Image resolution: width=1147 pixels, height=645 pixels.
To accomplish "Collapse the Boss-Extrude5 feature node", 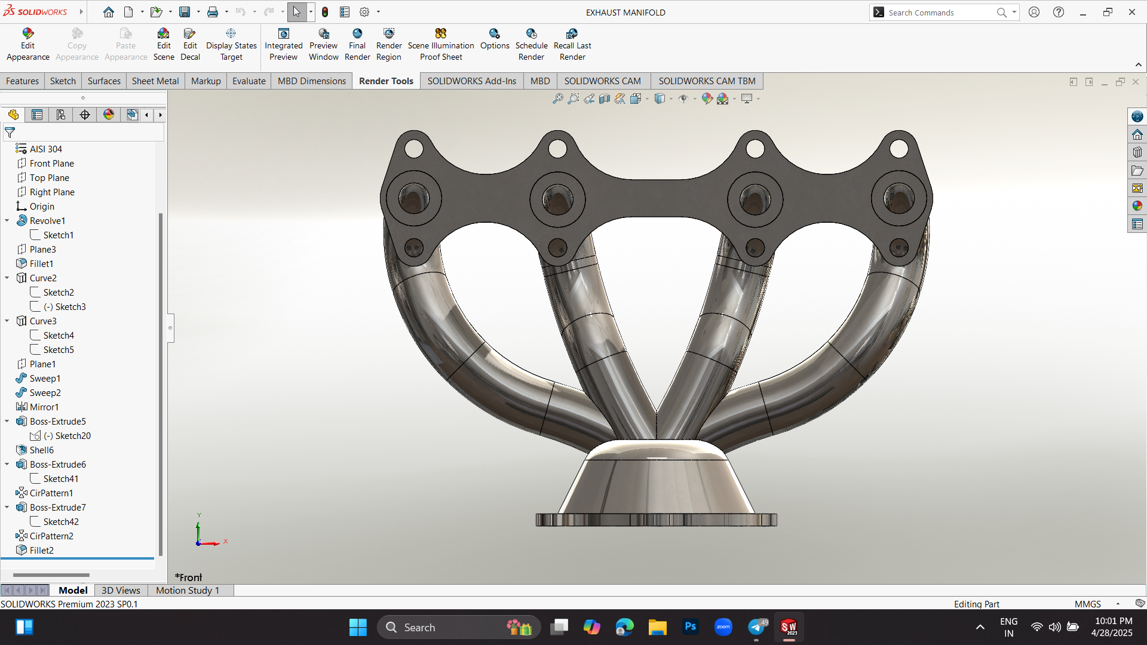I will pos(7,421).
